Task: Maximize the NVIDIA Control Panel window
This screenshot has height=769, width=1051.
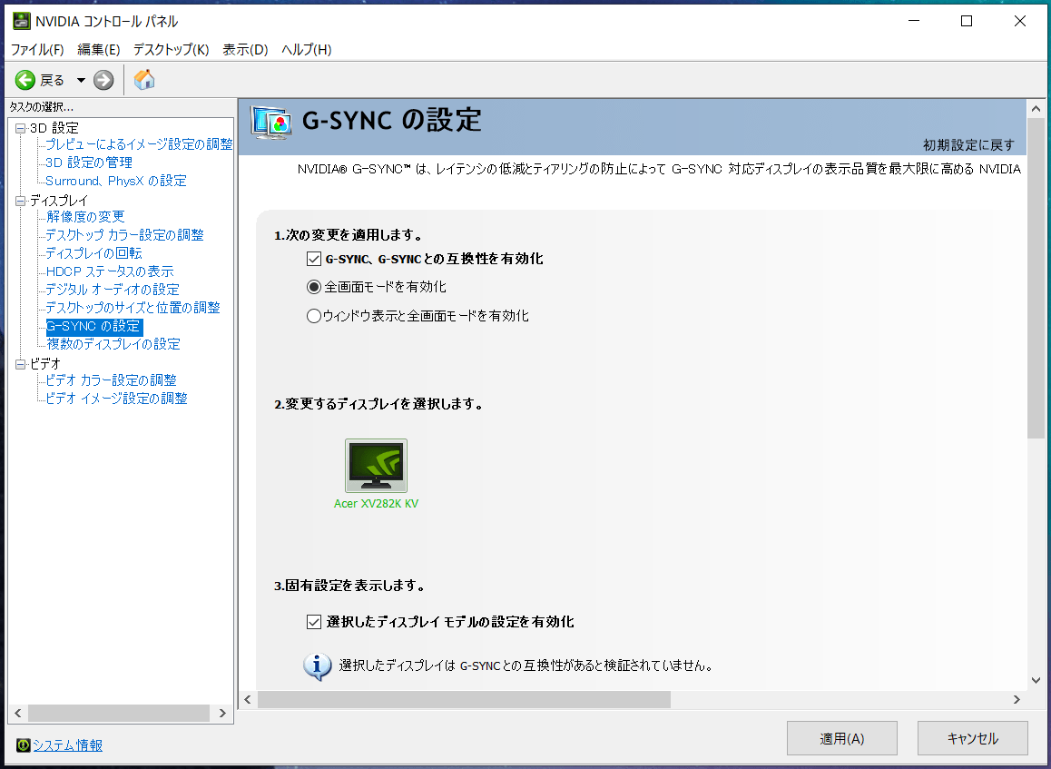Action: 967,22
